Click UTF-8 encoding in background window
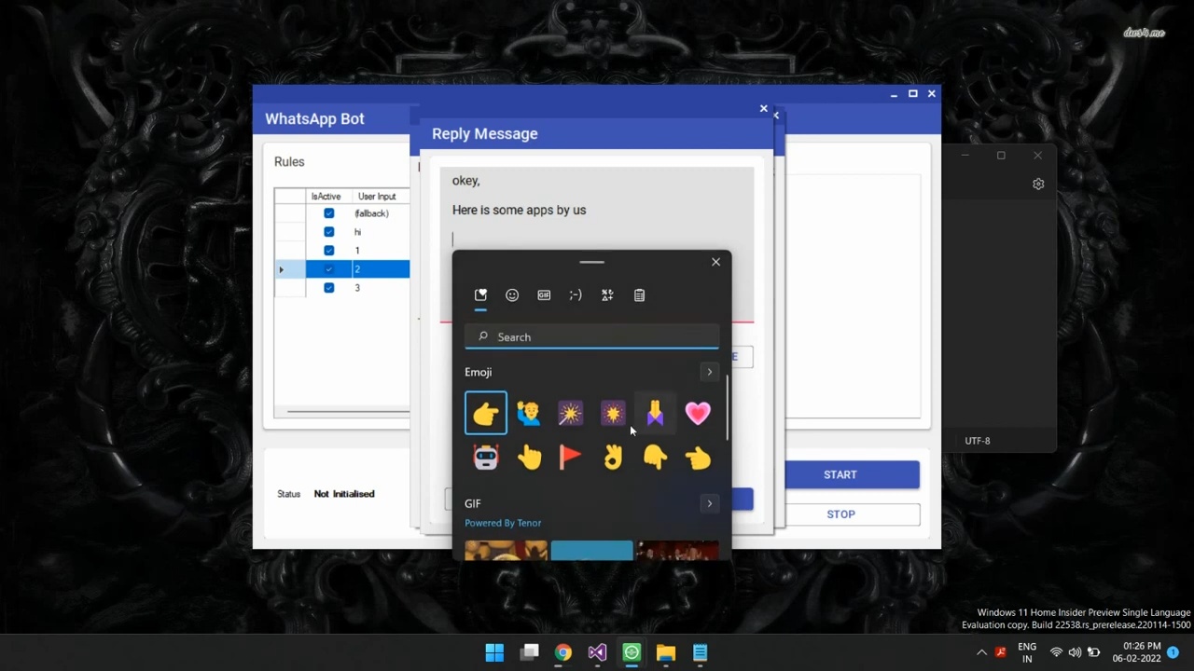This screenshot has width=1194, height=671. tap(978, 441)
